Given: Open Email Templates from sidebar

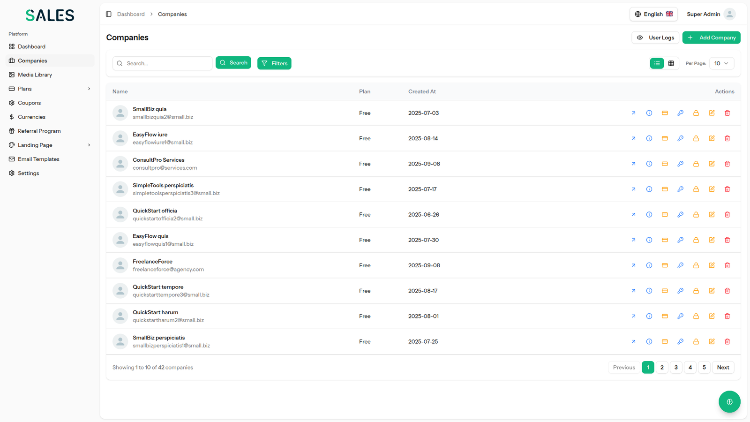Looking at the screenshot, I should tap(38, 159).
